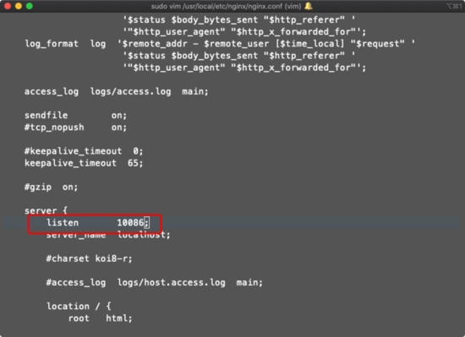Click the server_name localhost line
This screenshot has height=337, width=465.
pos(108,235)
